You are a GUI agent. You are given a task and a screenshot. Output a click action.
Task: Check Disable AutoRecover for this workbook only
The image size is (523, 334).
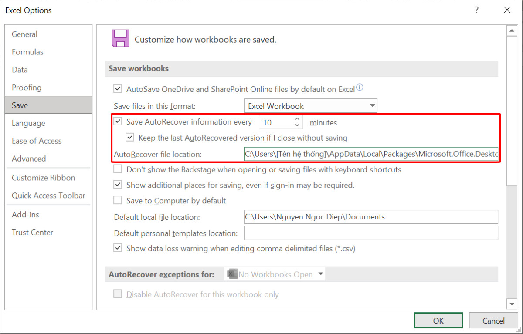[x=118, y=294]
